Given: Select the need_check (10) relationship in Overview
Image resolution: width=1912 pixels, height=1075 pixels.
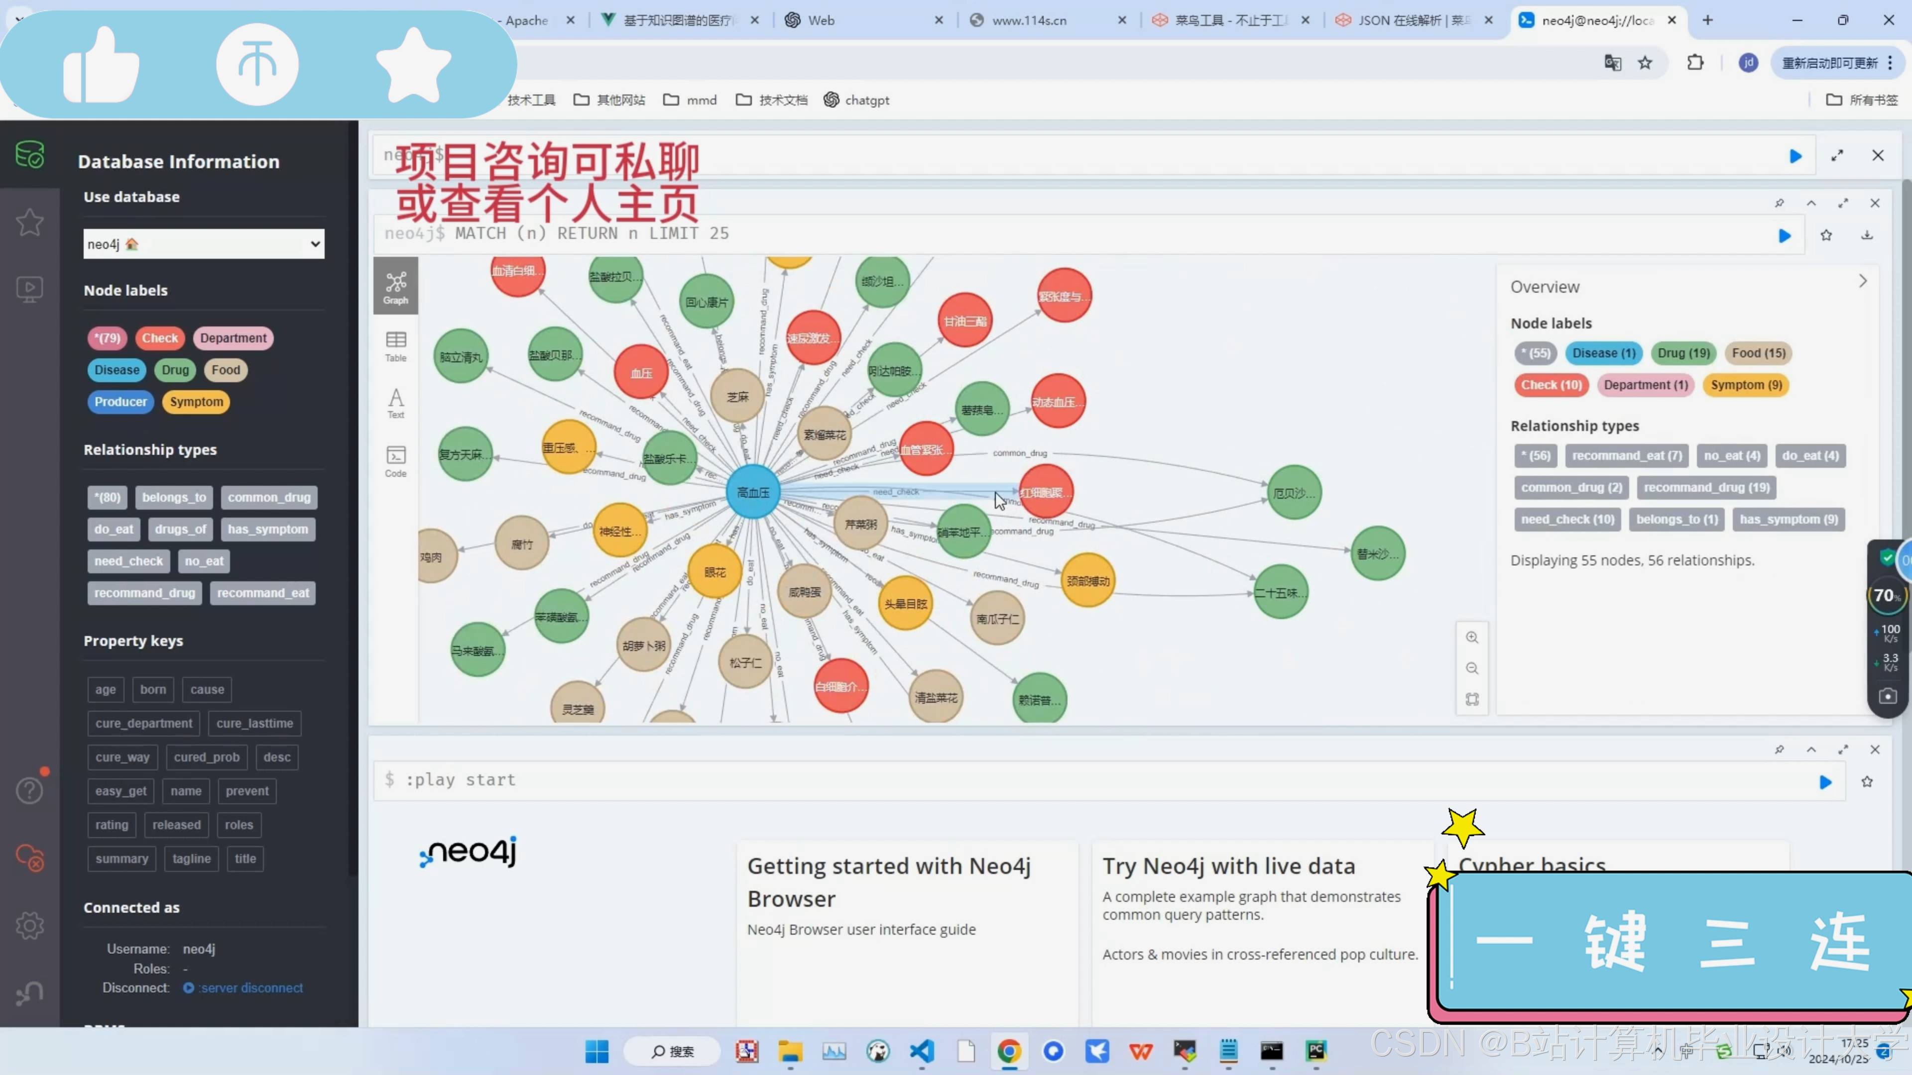Looking at the screenshot, I should 1567,519.
